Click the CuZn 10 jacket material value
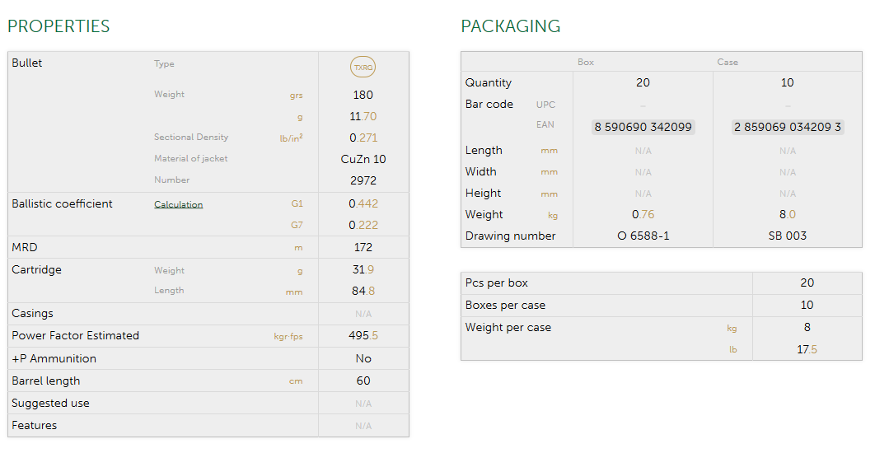This screenshot has width=875, height=453. click(363, 159)
